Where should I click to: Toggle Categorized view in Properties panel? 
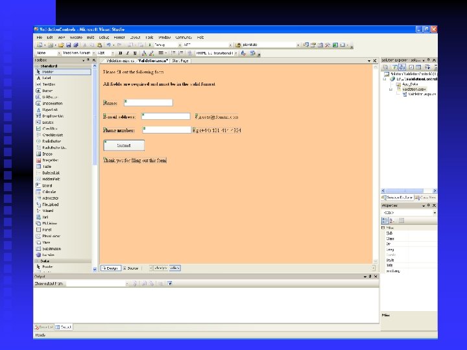coord(385,220)
